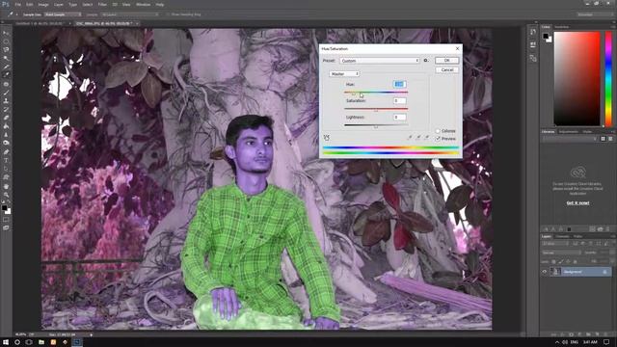
Task: Open the Preset dropdown showing Custom
Action: click(379, 61)
